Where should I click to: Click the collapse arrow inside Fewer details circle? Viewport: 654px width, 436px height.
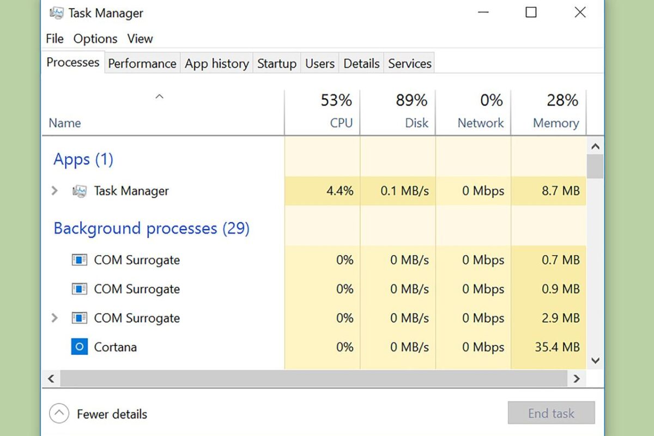[x=59, y=414]
